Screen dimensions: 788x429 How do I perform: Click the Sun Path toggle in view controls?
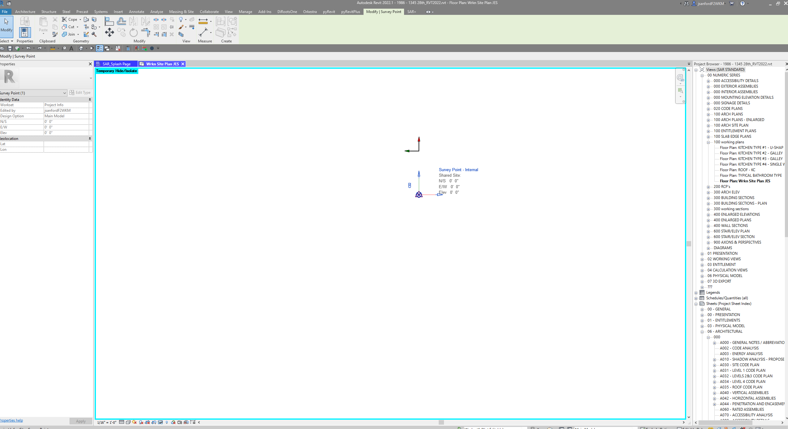(134, 422)
